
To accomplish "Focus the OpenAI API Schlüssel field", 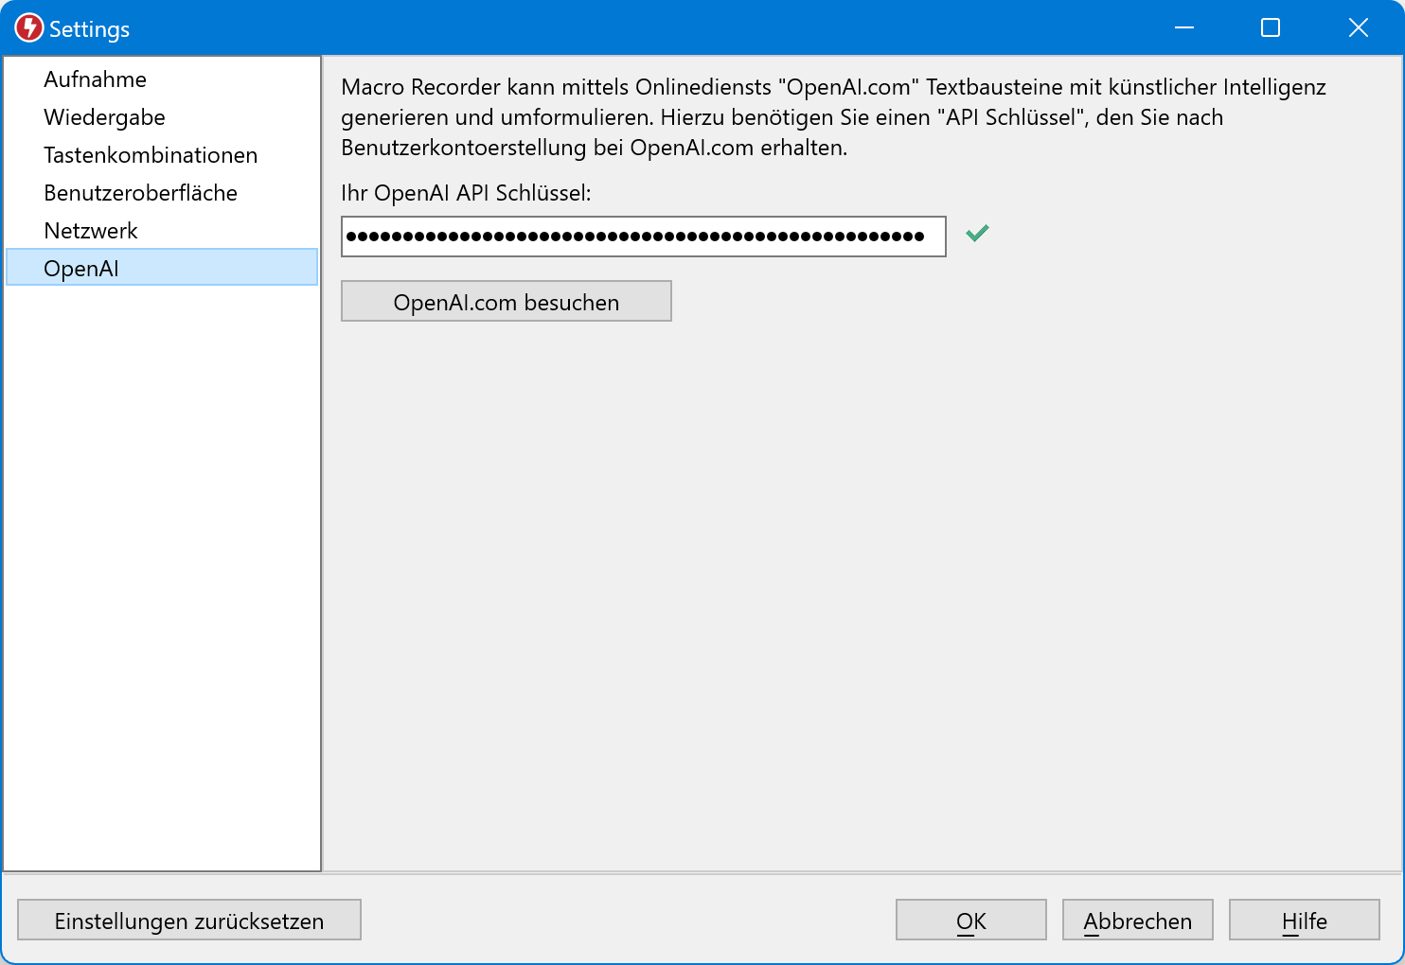I will coord(644,237).
